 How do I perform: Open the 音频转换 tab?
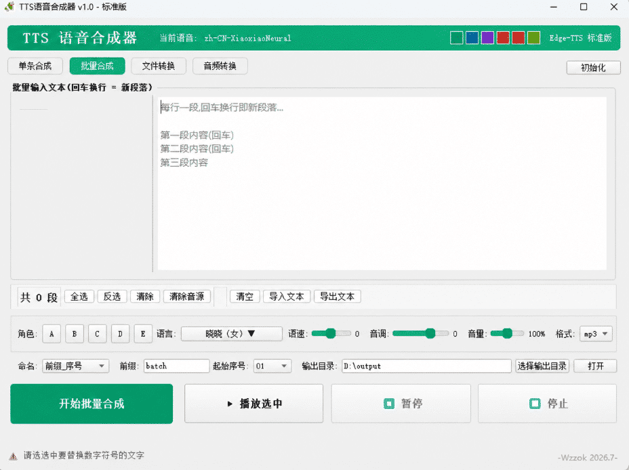point(220,66)
